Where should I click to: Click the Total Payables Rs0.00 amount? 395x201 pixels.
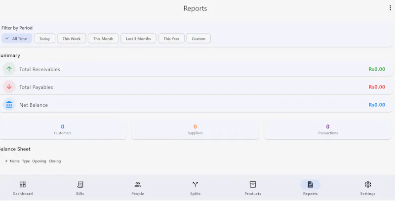[377, 87]
